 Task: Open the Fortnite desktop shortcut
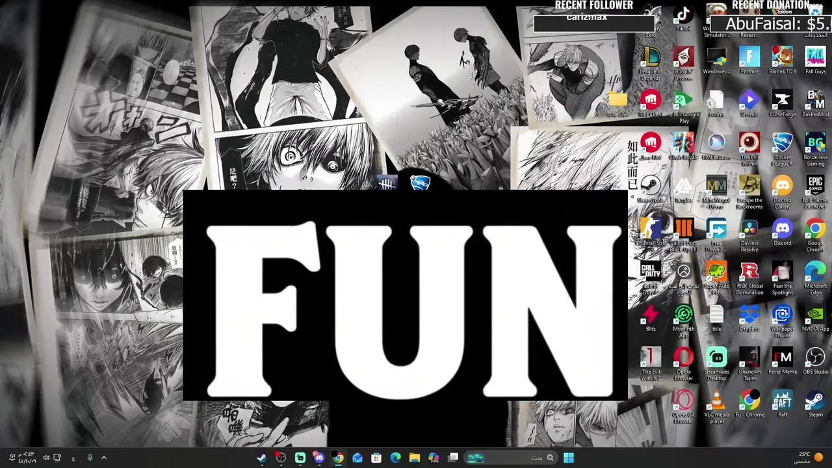click(749, 60)
